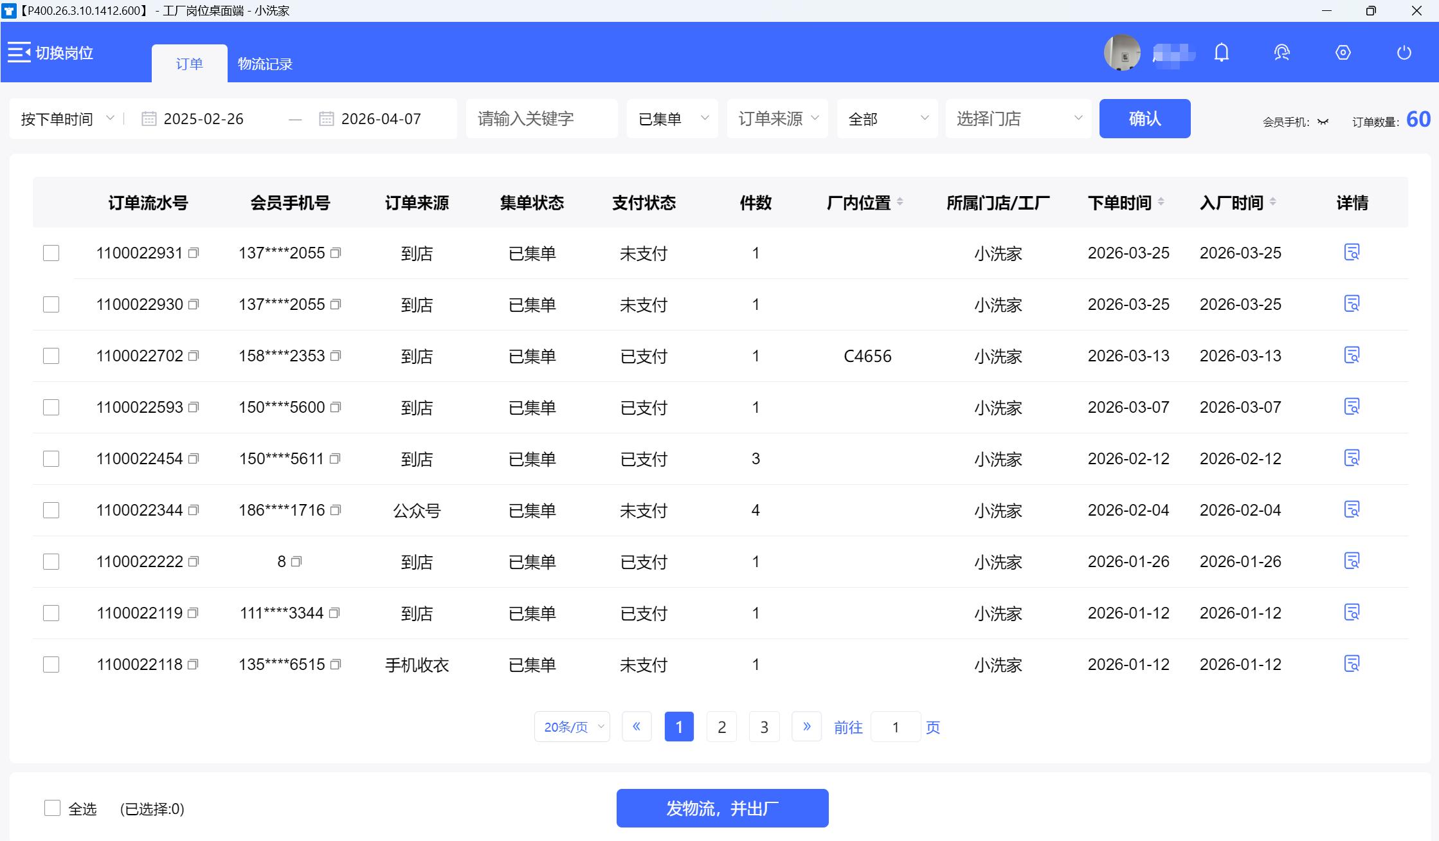The height and width of the screenshot is (841, 1439).
Task: Click the notification bell icon
Action: tap(1222, 53)
